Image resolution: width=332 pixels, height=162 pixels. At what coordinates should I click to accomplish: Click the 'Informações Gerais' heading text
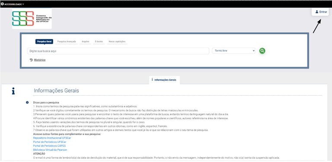pyautogui.click(x=56, y=91)
